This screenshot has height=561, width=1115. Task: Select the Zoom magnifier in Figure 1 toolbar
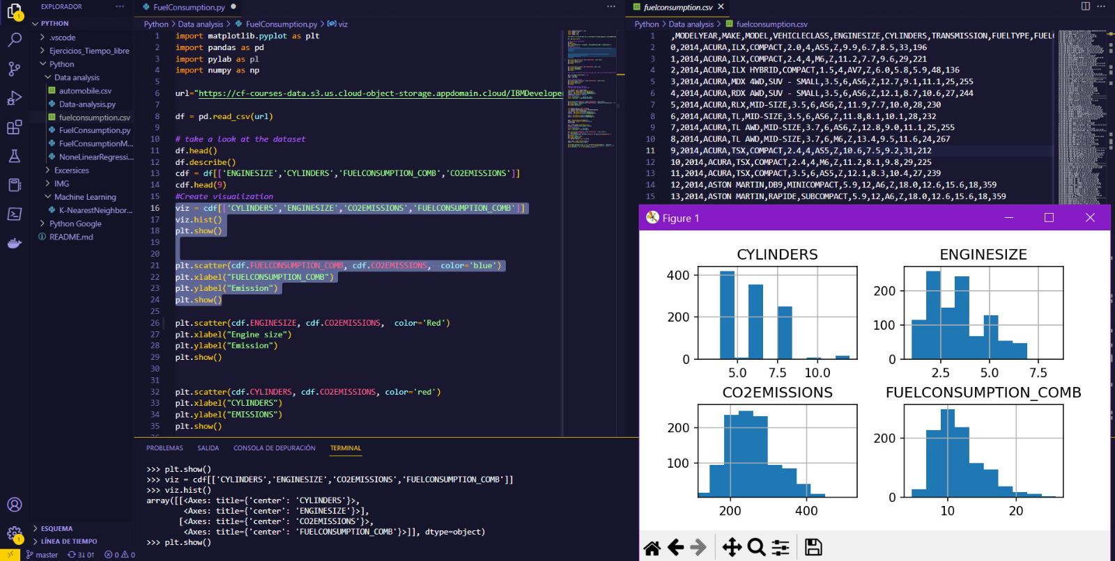[756, 548]
